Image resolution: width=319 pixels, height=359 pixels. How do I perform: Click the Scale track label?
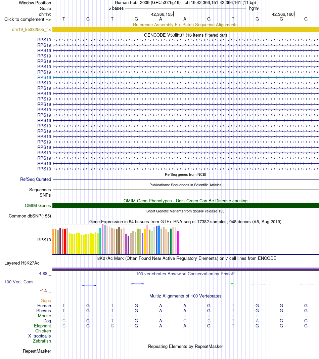(x=45, y=8)
